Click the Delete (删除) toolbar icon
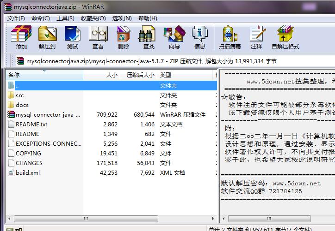The image size is (335, 231). [123, 34]
